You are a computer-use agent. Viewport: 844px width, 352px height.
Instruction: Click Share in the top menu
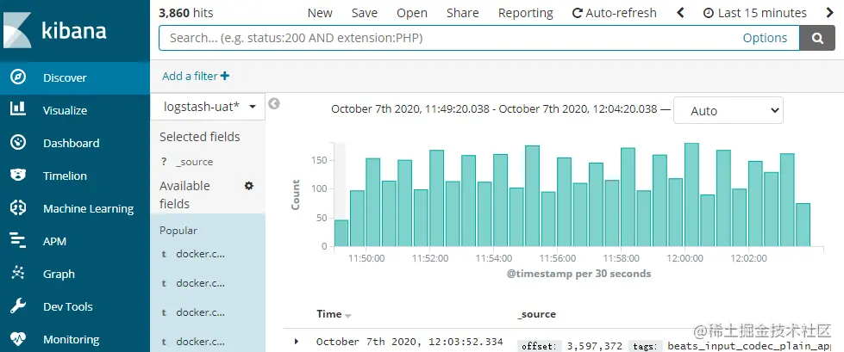point(462,13)
